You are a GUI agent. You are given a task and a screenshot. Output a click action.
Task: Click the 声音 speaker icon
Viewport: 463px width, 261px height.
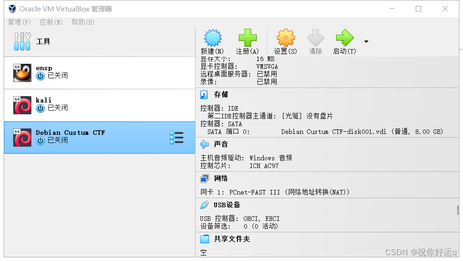point(204,144)
